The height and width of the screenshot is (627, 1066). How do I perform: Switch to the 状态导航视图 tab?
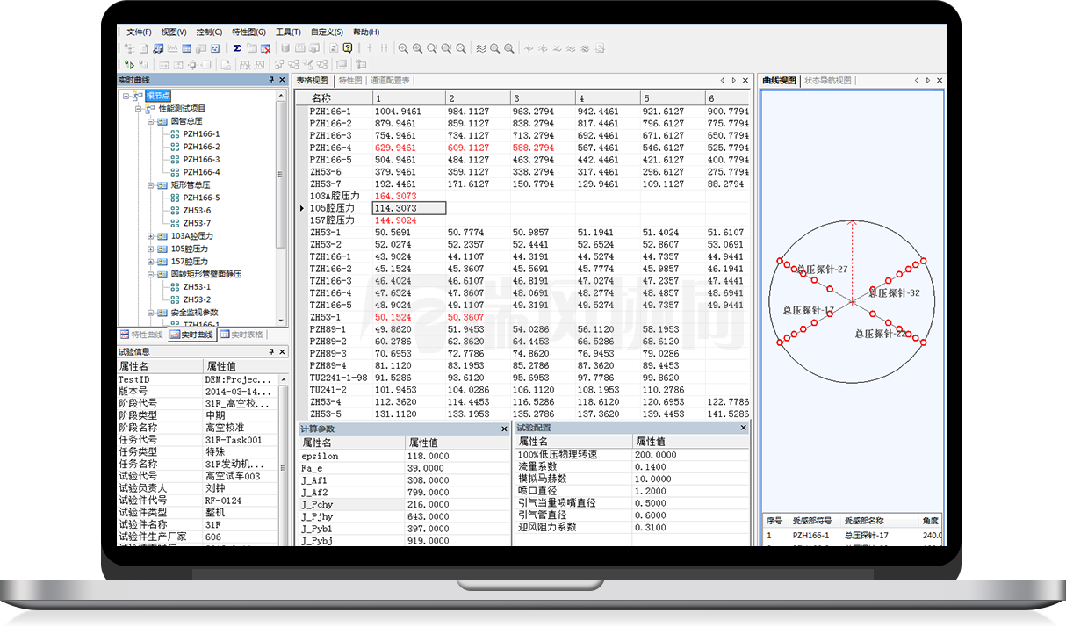click(x=827, y=80)
